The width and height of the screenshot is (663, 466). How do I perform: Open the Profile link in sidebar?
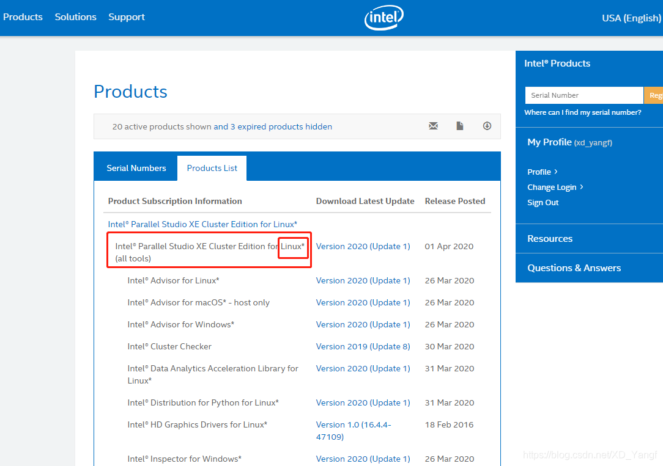pyautogui.click(x=543, y=172)
